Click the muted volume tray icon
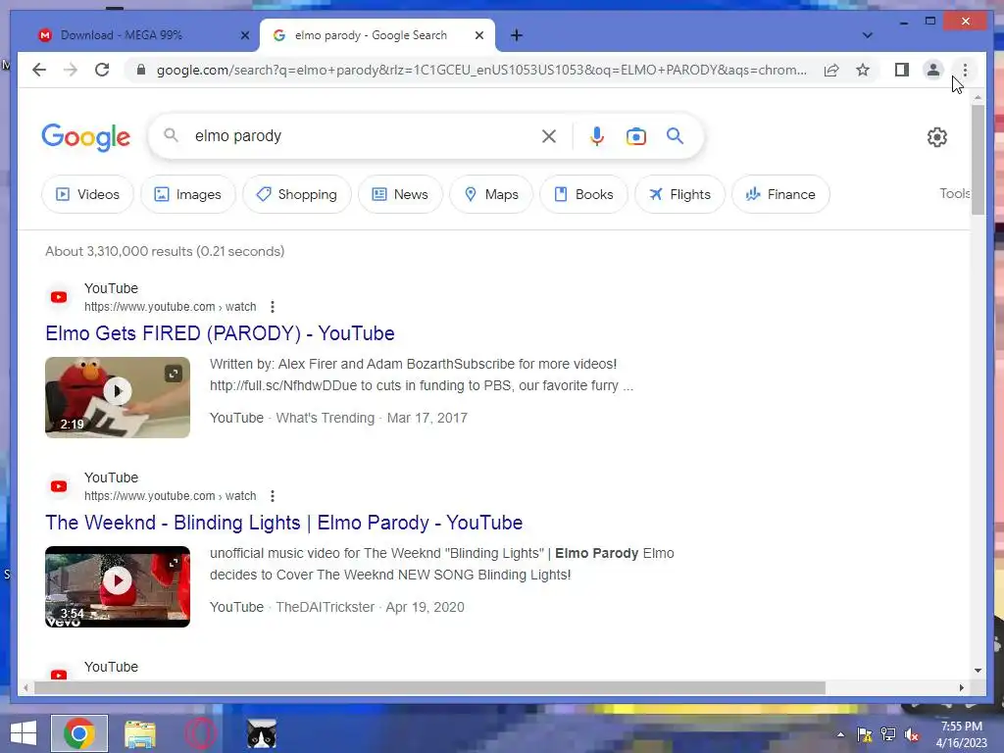 coord(913,734)
